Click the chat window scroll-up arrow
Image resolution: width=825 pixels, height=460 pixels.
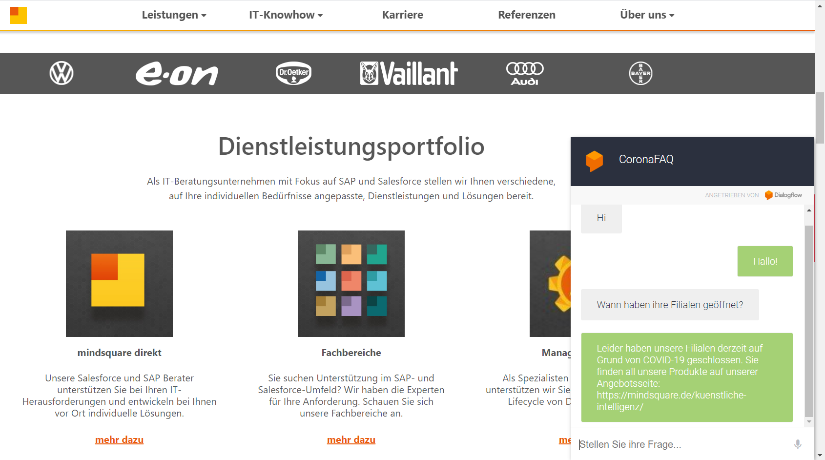pyautogui.click(x=809, y=210)
